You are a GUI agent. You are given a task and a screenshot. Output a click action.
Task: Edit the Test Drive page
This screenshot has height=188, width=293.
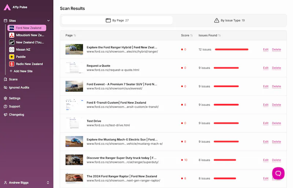click(x=266, y=123)
